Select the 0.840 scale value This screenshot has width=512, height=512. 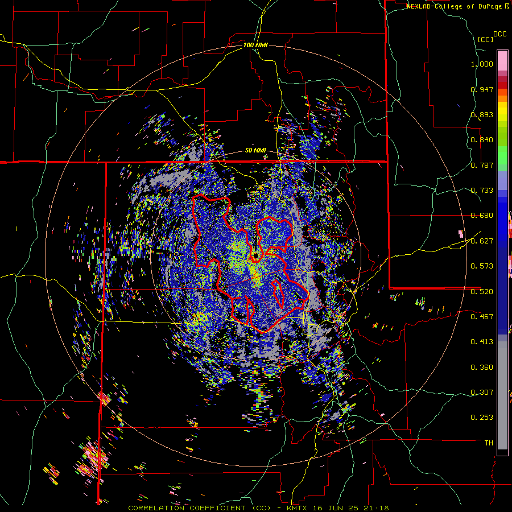tap(482, 140)
